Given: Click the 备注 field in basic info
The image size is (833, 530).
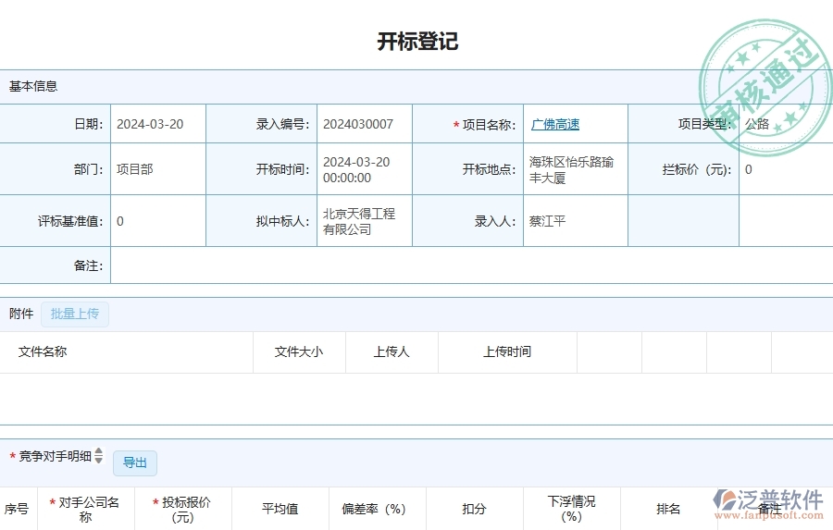Looking at the screenshot, I should tap(471, 265).
